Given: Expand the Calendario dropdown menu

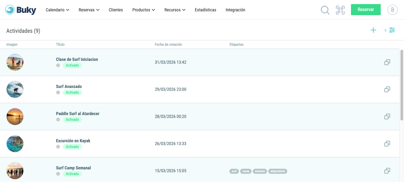Looking at the screenshot, I should [57, 10].
